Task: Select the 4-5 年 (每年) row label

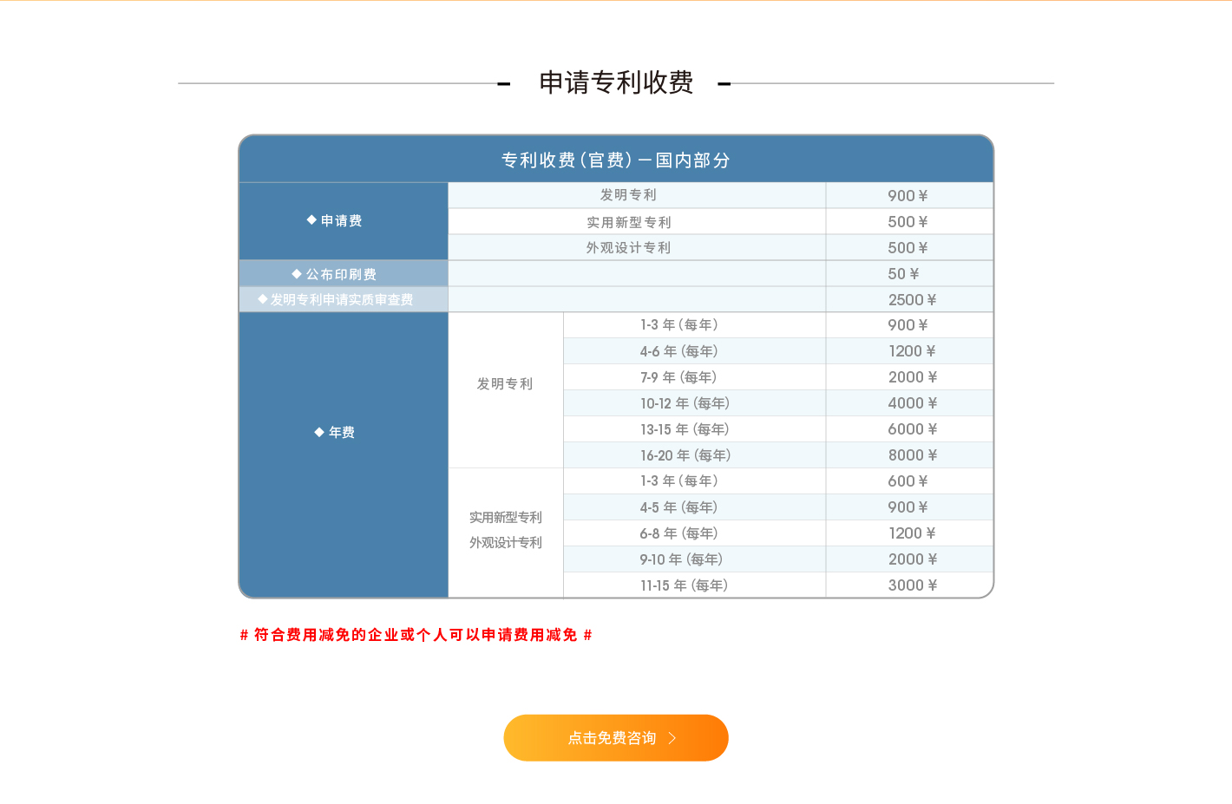Action: pyautogui.click(x=679, y=507)
